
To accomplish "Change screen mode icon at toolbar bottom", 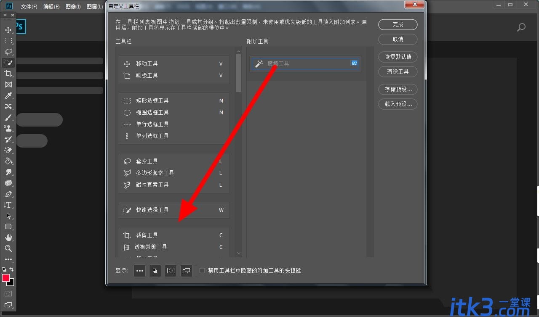I will pos(8,304).
